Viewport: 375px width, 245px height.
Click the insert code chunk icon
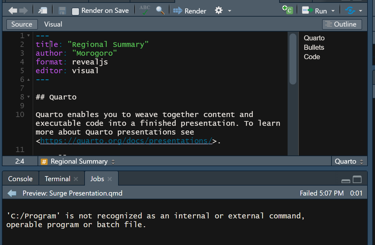point(287,10)
